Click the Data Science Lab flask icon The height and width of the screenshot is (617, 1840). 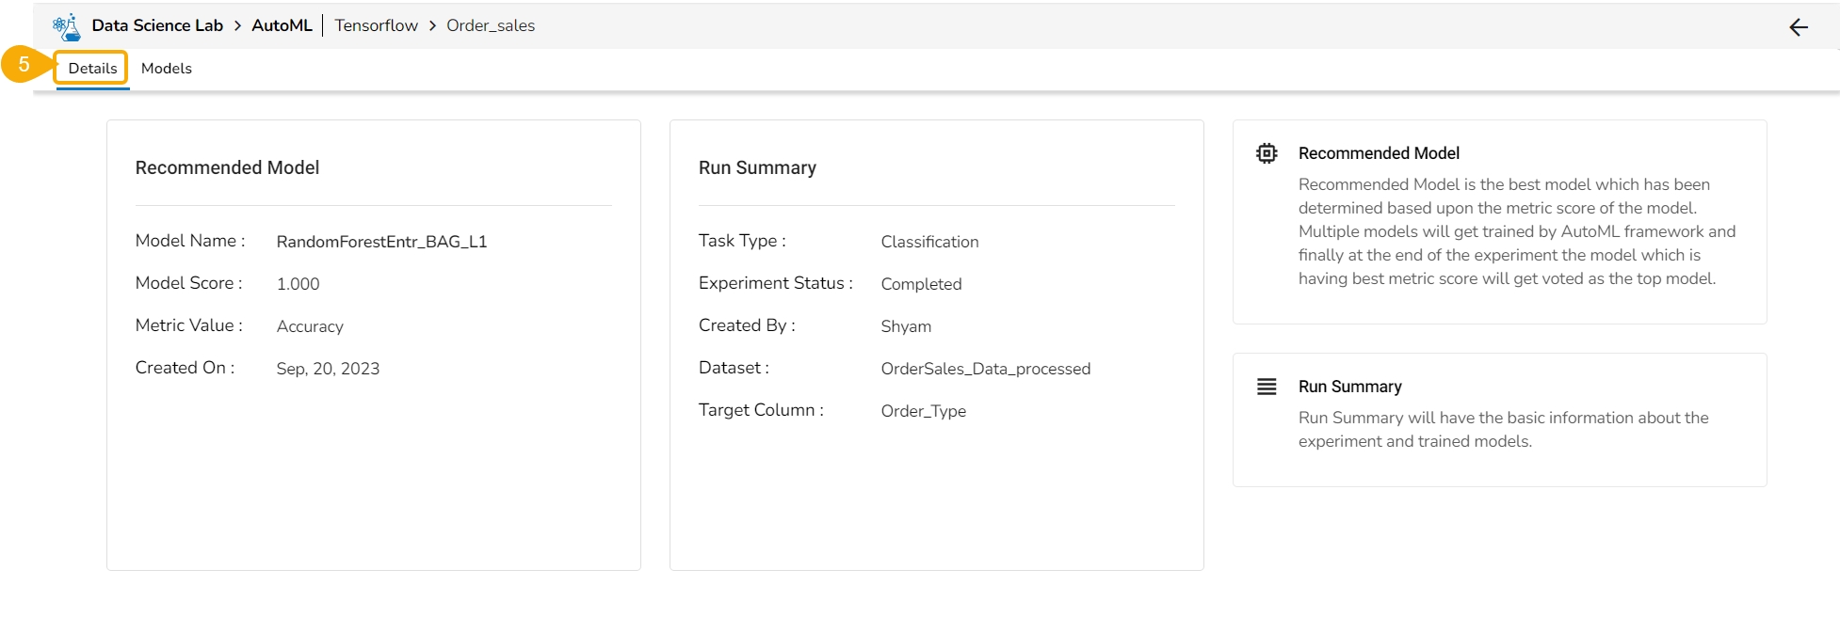click(67, 26)
